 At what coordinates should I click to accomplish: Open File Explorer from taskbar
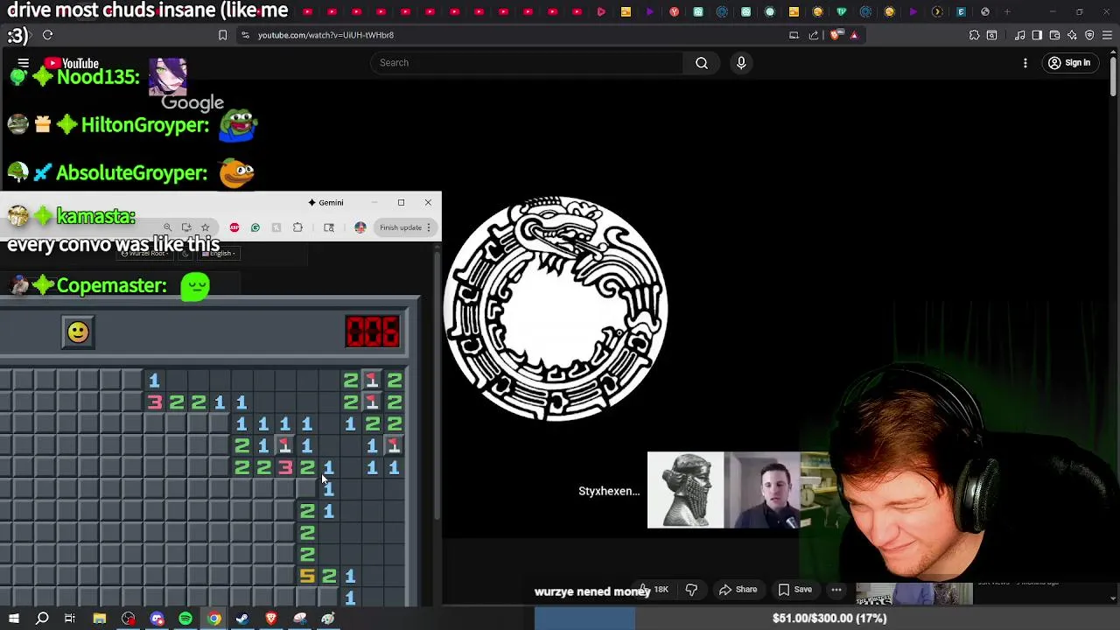(100, 619)
